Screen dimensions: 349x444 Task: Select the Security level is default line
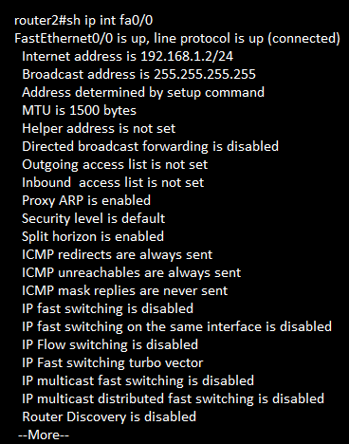tap(94, 219)
